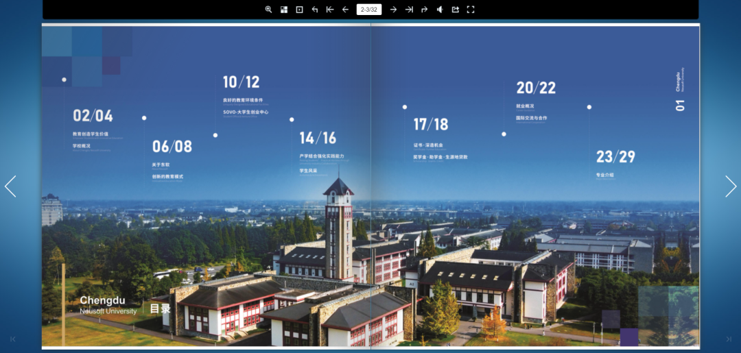The width and height of the screenshot is (741, 353).
Task: Click the SOVO-大学生创业中心 heading
Action: 246,112
